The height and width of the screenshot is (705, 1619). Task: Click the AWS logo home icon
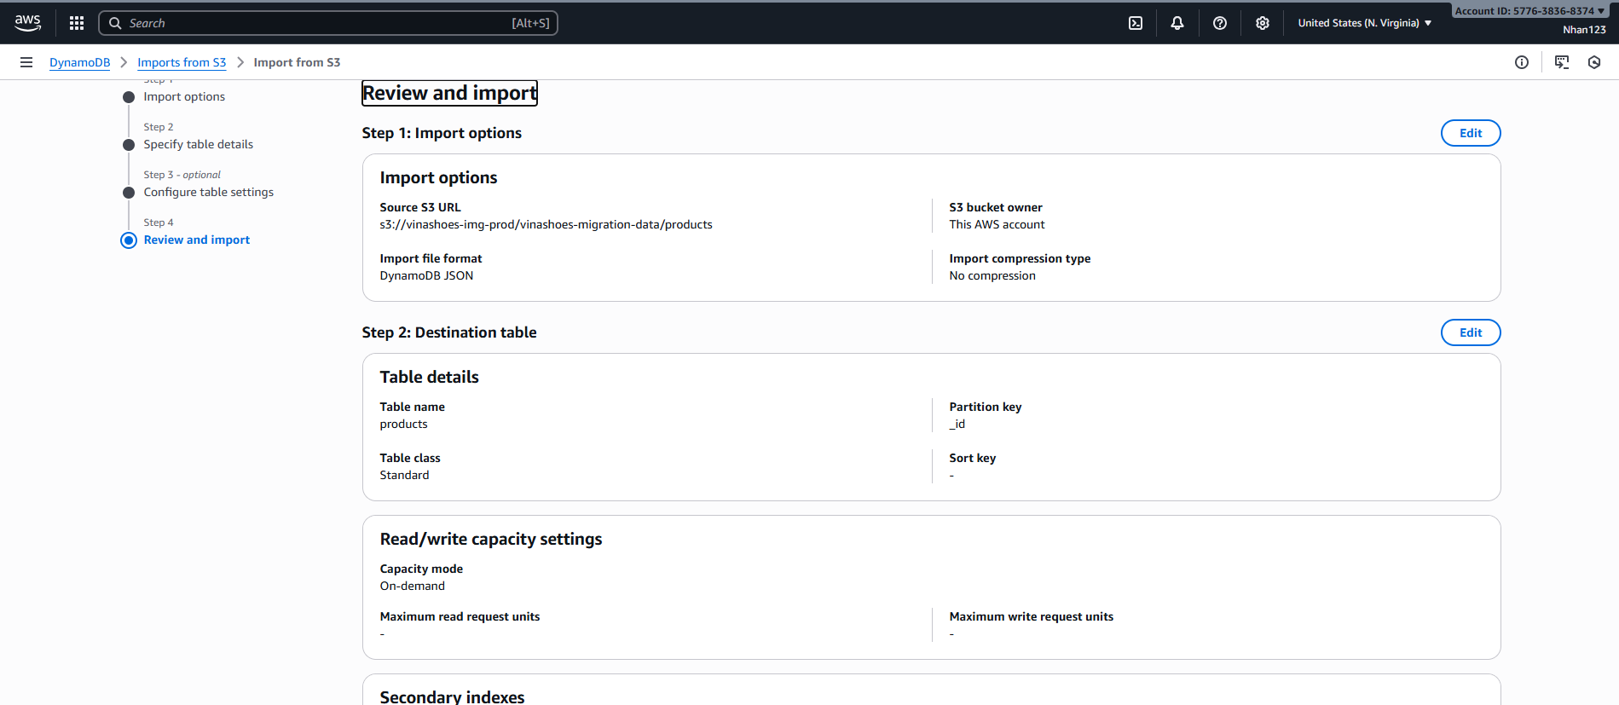coord(27,23)
